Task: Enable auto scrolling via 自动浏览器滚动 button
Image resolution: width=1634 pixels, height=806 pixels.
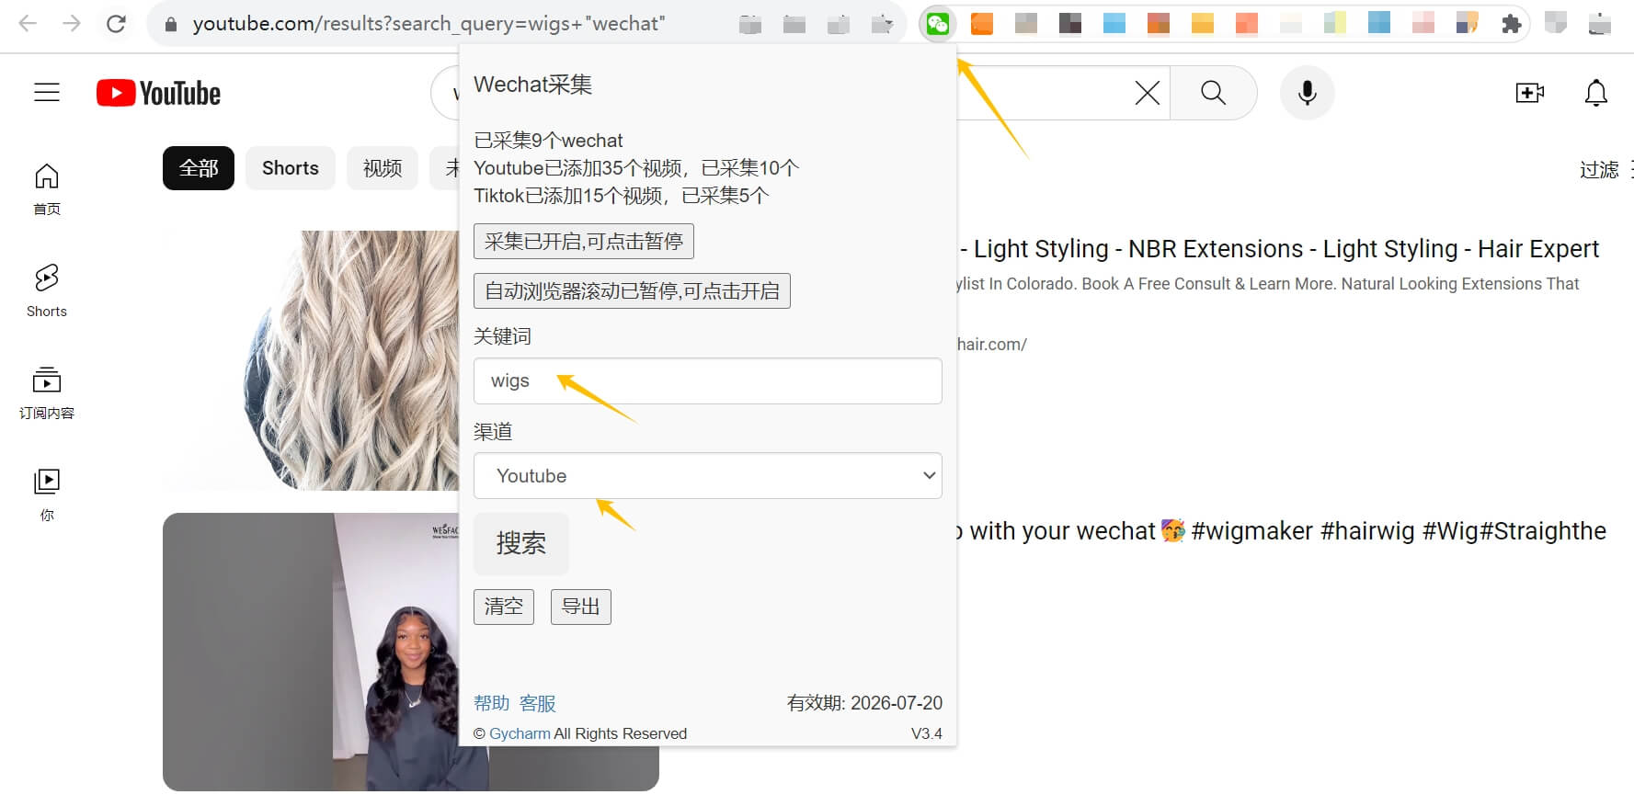Action: point(632,291)
